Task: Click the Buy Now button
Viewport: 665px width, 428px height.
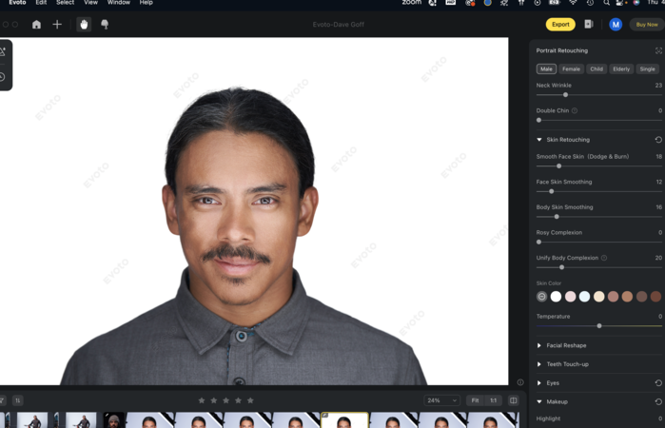Action: coord(647,25)
